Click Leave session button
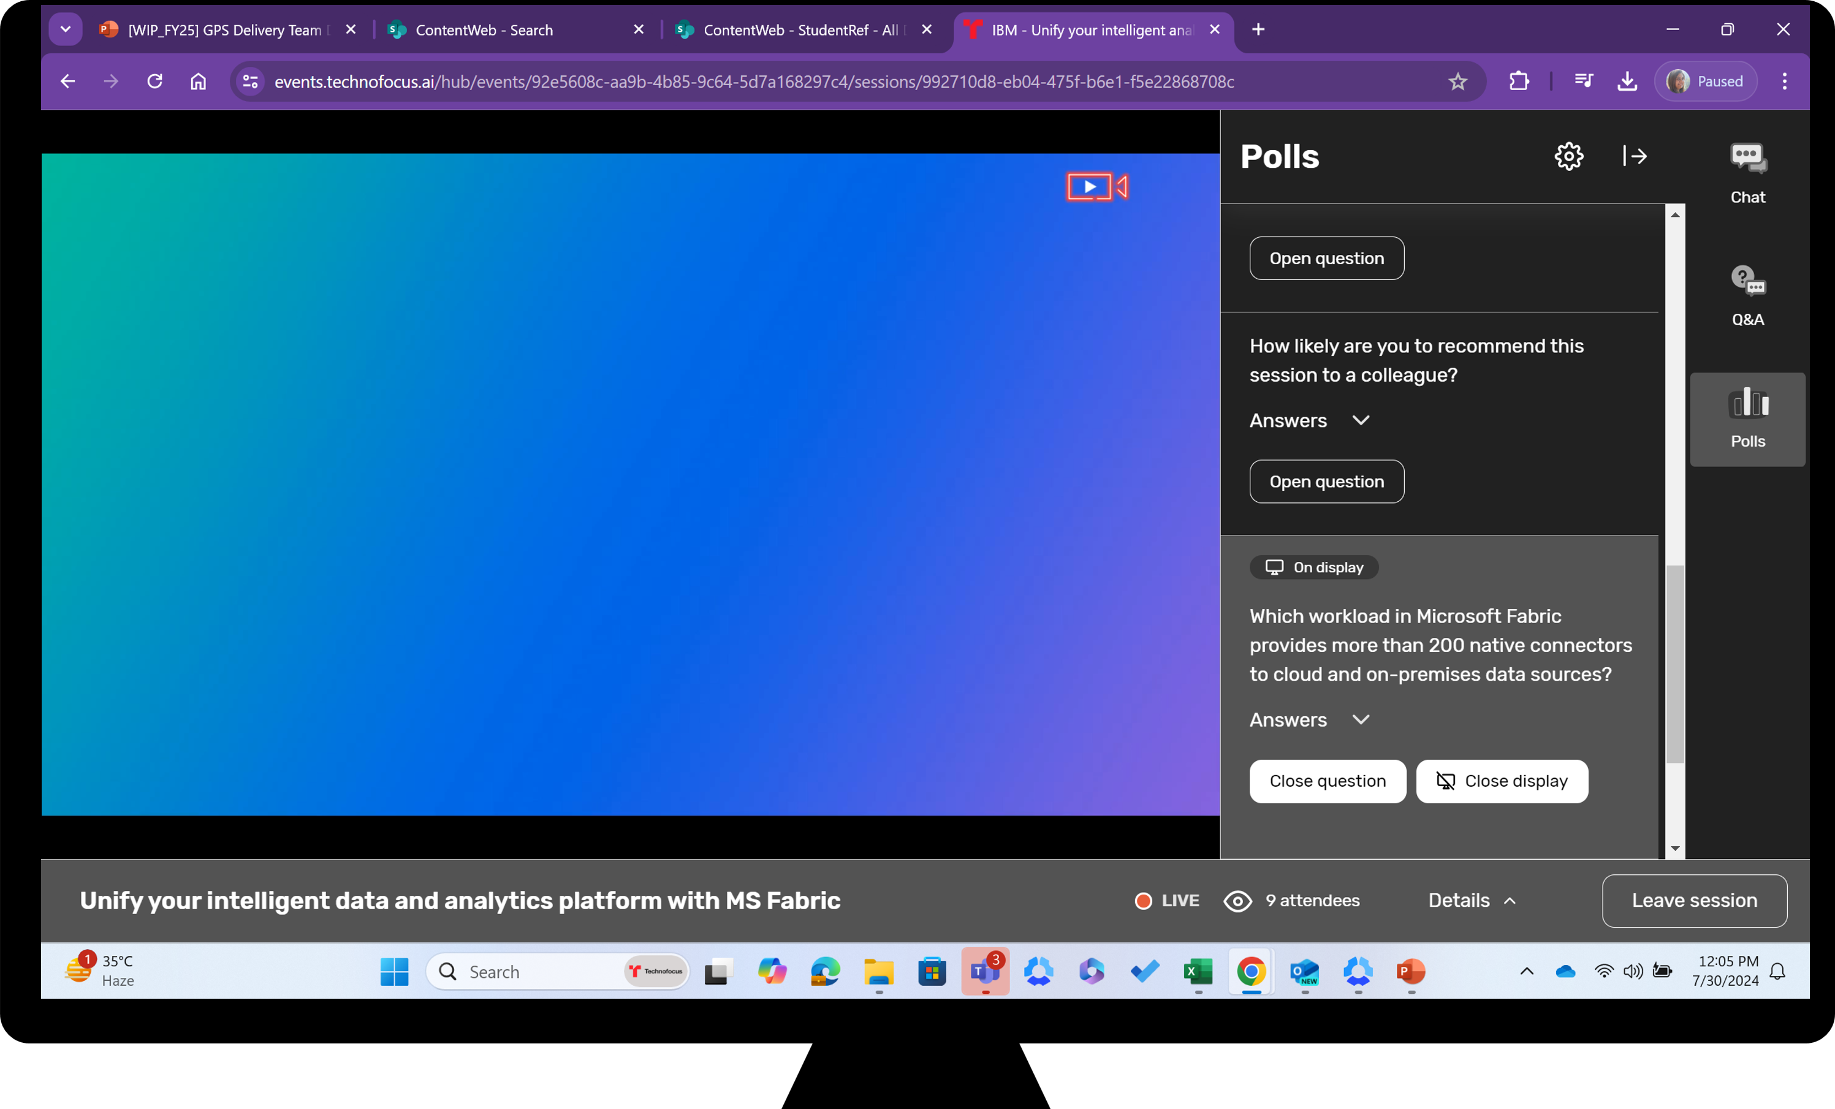The height and width of the screenshot is (1109, 1835). (x=1694, y=901)
